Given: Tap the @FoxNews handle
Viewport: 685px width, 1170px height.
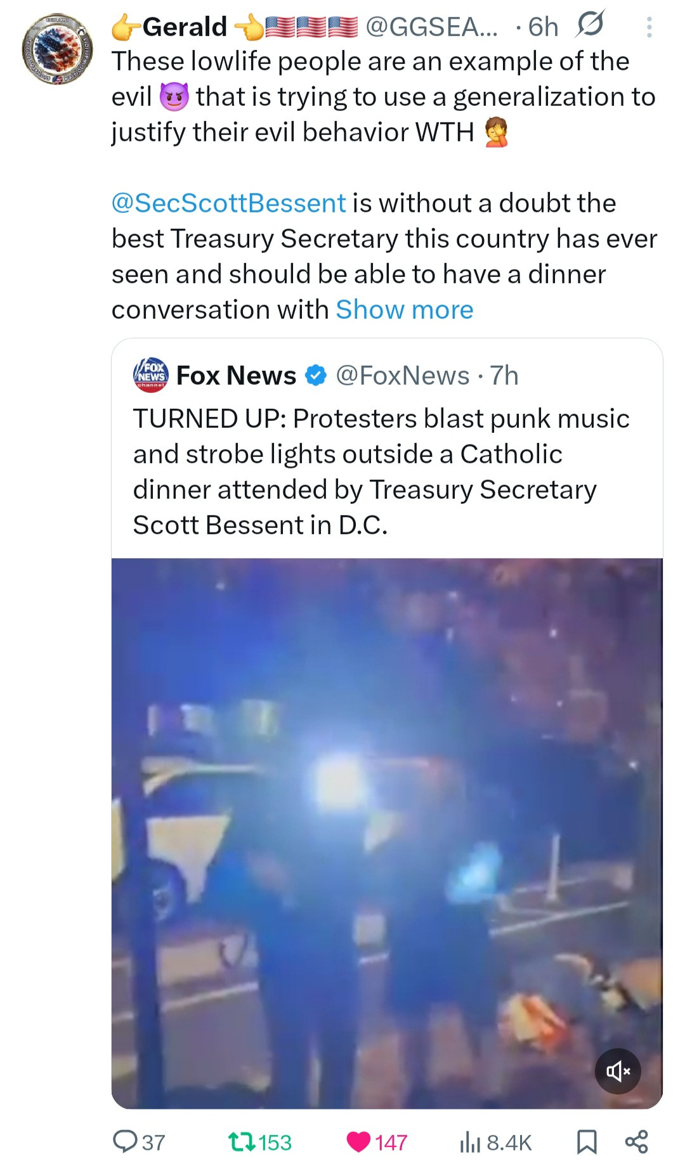Looking at the screenshot, I should pos(402,376).
